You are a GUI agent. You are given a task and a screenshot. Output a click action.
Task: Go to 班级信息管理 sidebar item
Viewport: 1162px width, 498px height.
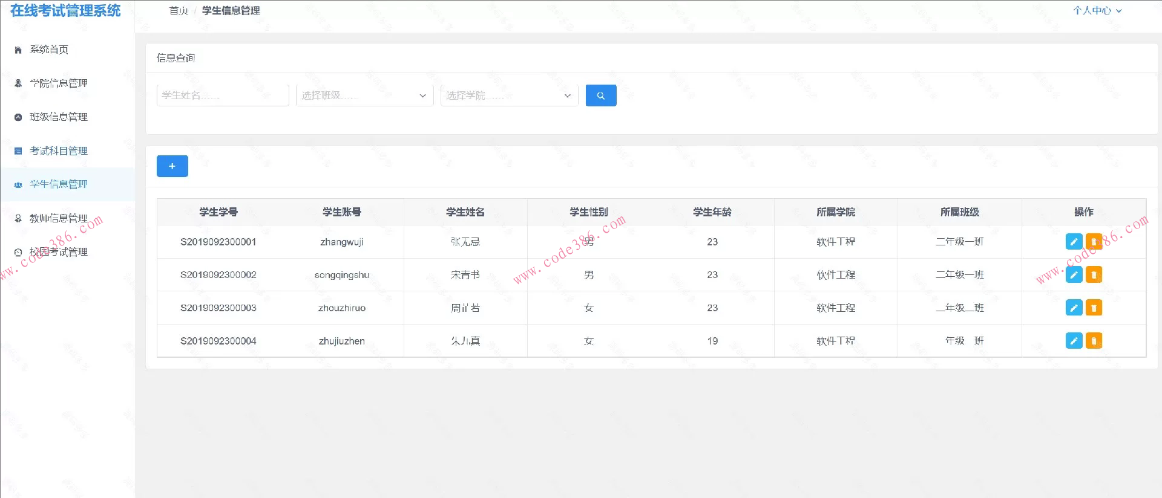(59, 117)
